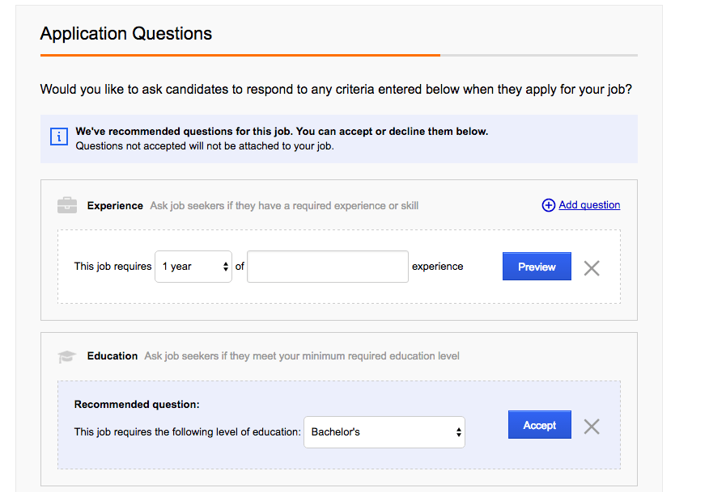709x492 pixels.
Task: Click the Preview button
Action: click(x=537, y=267)
